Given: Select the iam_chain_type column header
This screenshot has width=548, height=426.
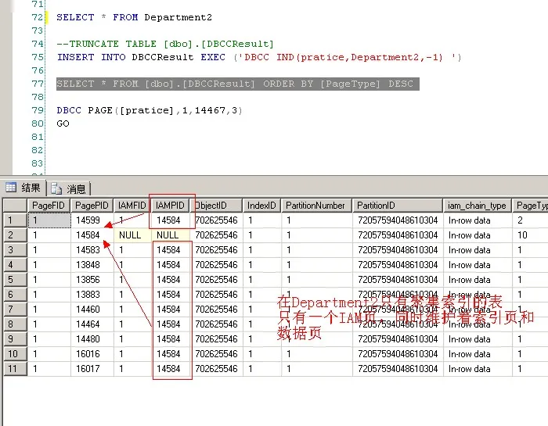Looking at the screenshot, I should click(477, 206).
